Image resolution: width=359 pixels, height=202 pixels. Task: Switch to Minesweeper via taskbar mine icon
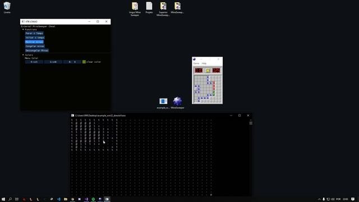[x=100, y=199]
